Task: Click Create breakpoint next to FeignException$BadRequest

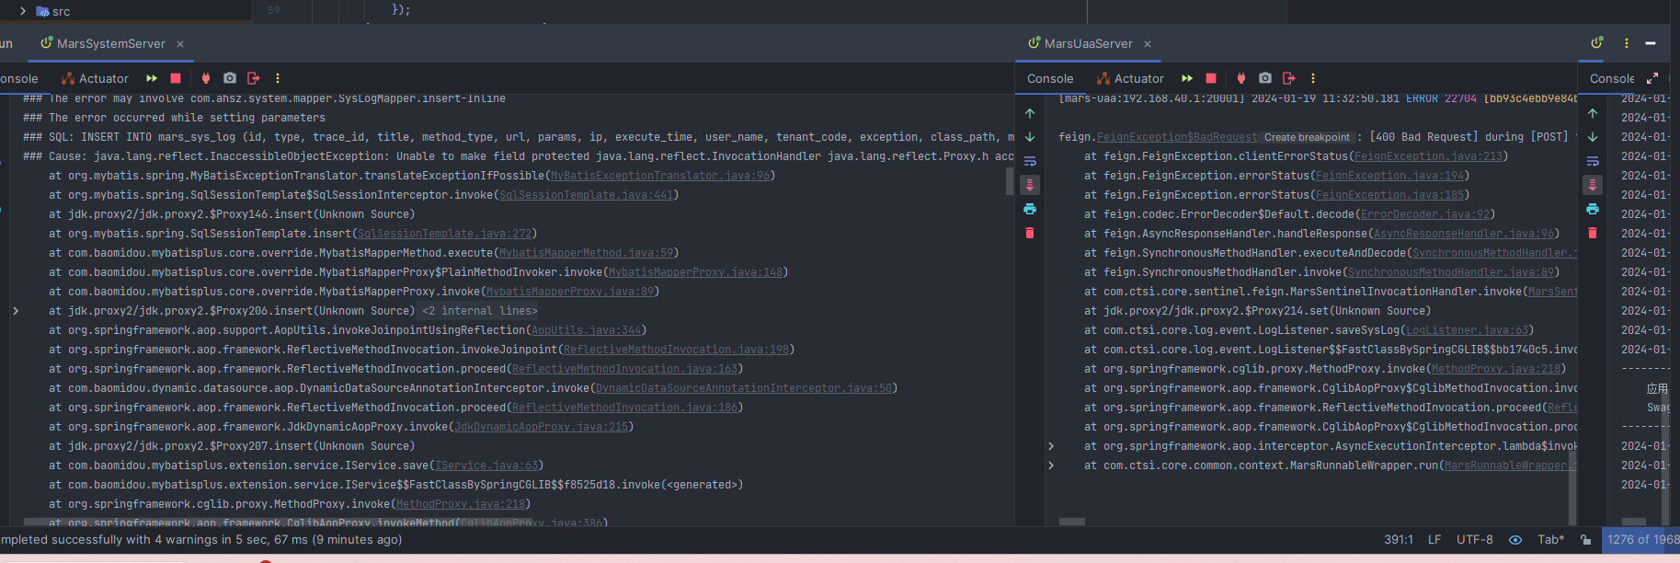Action: [1307, 137]
